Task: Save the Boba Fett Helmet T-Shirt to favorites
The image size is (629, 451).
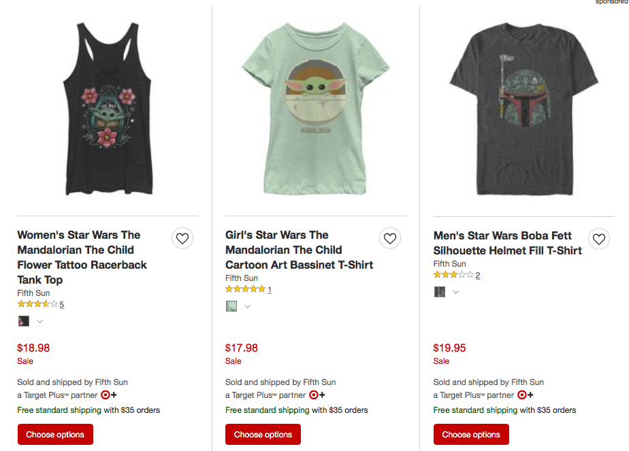Action: tap(598, 239)
